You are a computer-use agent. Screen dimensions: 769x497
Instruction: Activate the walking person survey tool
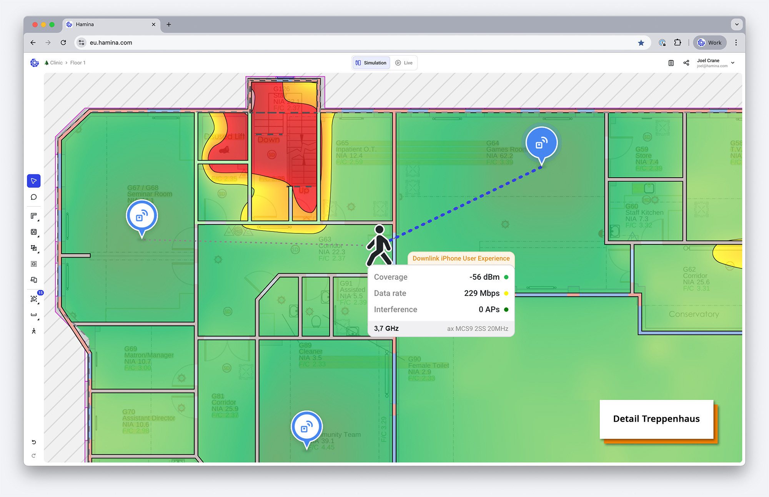(34, 331)
